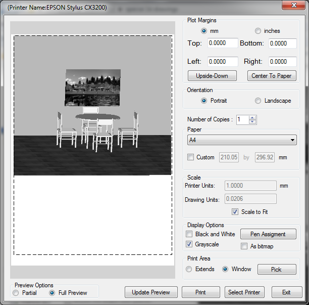Uncheck the Scale to Fit checkbox
Viewport: 309px width, 305px height.
click(235, 212)
